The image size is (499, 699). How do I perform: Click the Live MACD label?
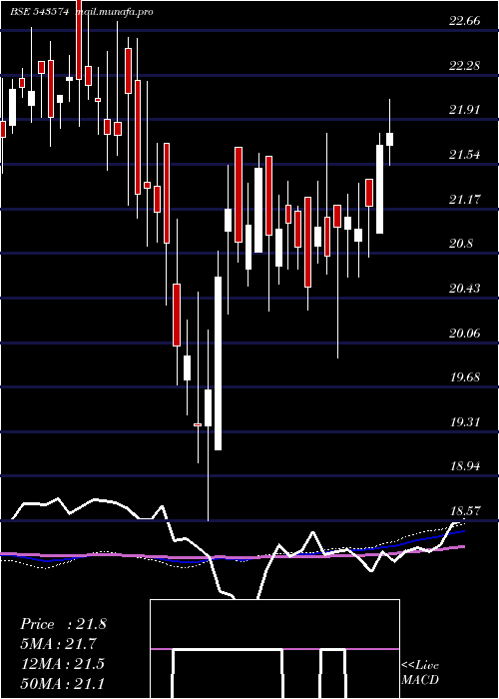tap(420, 673)
